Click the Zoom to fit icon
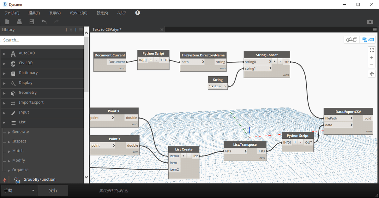Viewport: 379px width, 198px height. coord(372,50)
